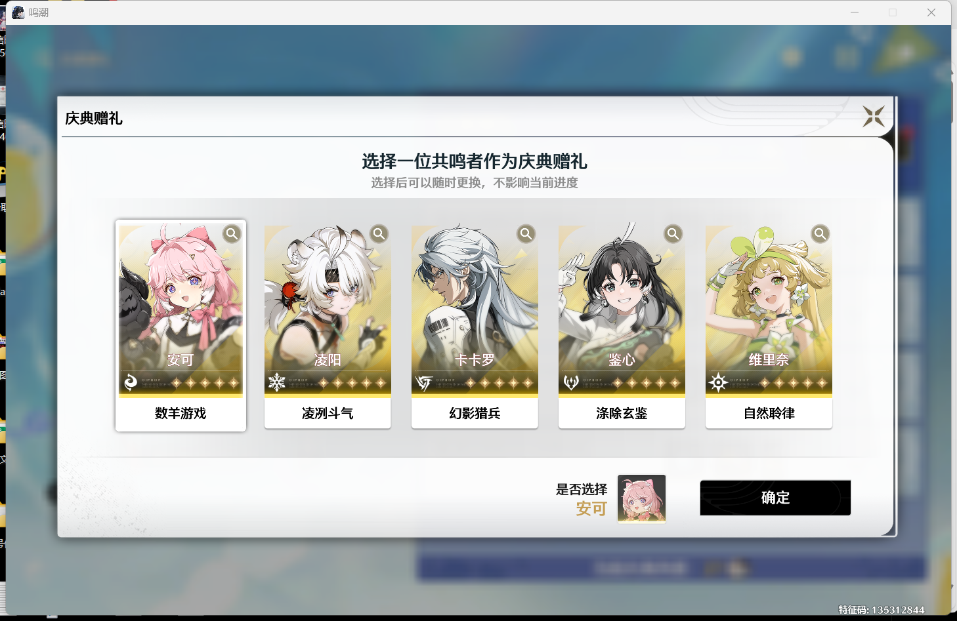The image size is (957, 621).
Task: Click the 数羊游戏 label under 安可
Action: click(x=181, y=413)
